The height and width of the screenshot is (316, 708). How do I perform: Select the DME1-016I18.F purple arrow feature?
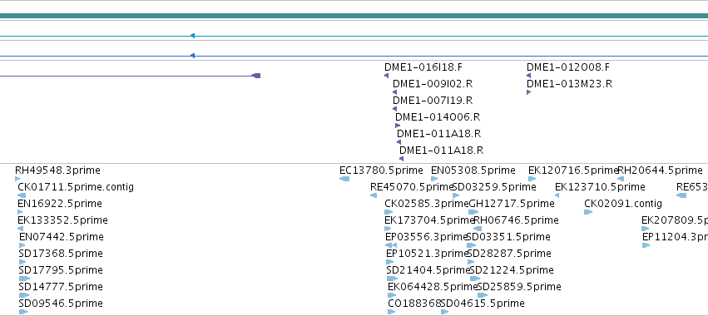pos(387,76)
